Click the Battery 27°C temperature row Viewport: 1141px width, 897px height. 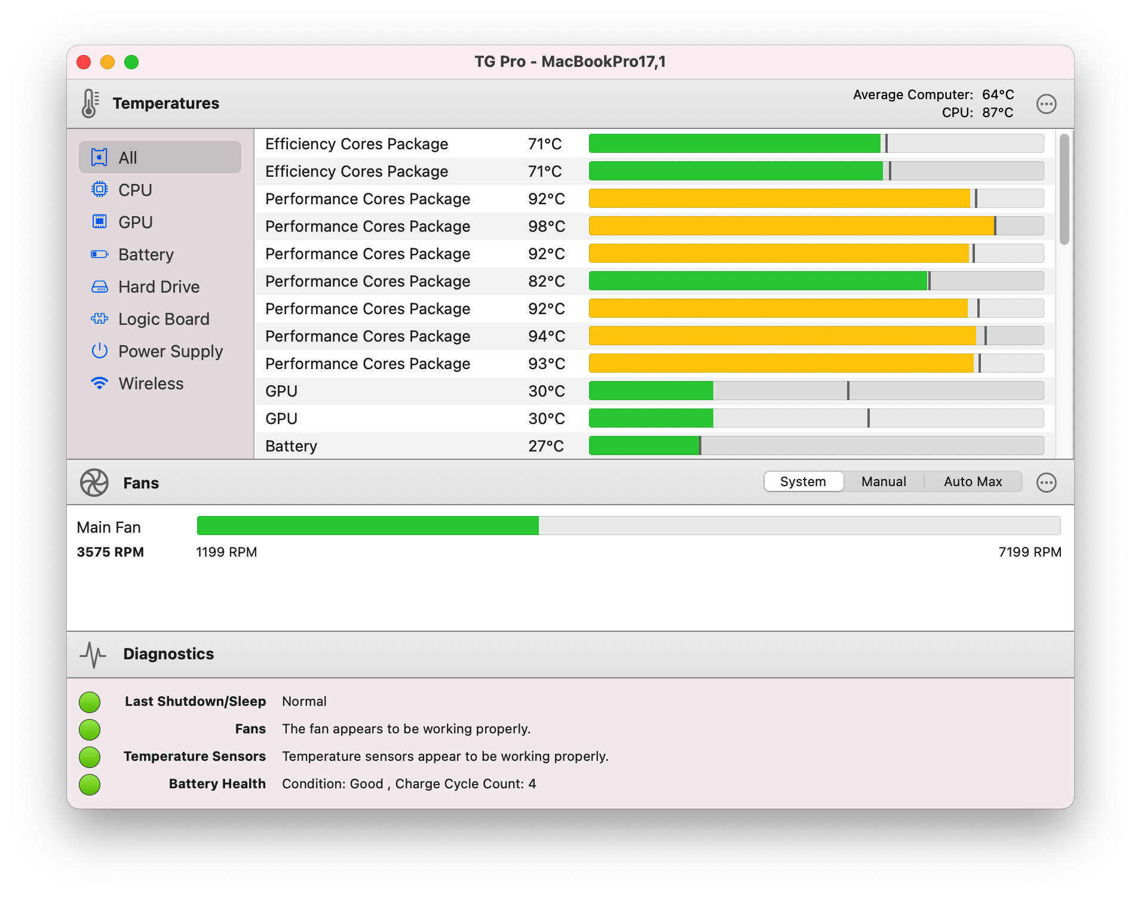655,446
